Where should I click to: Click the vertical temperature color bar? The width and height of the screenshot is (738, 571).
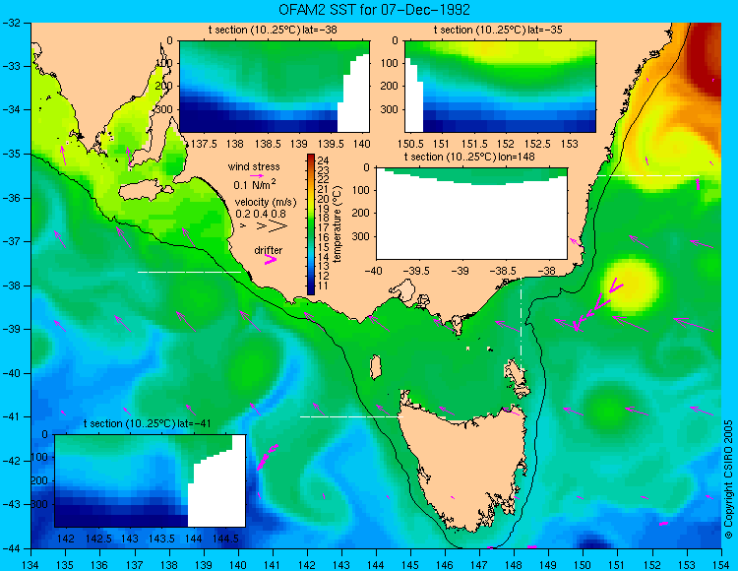[x=311, y=224]
